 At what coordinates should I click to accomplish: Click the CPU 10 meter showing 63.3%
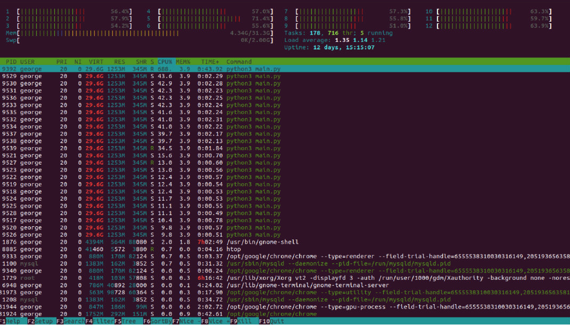pos(489,12)
